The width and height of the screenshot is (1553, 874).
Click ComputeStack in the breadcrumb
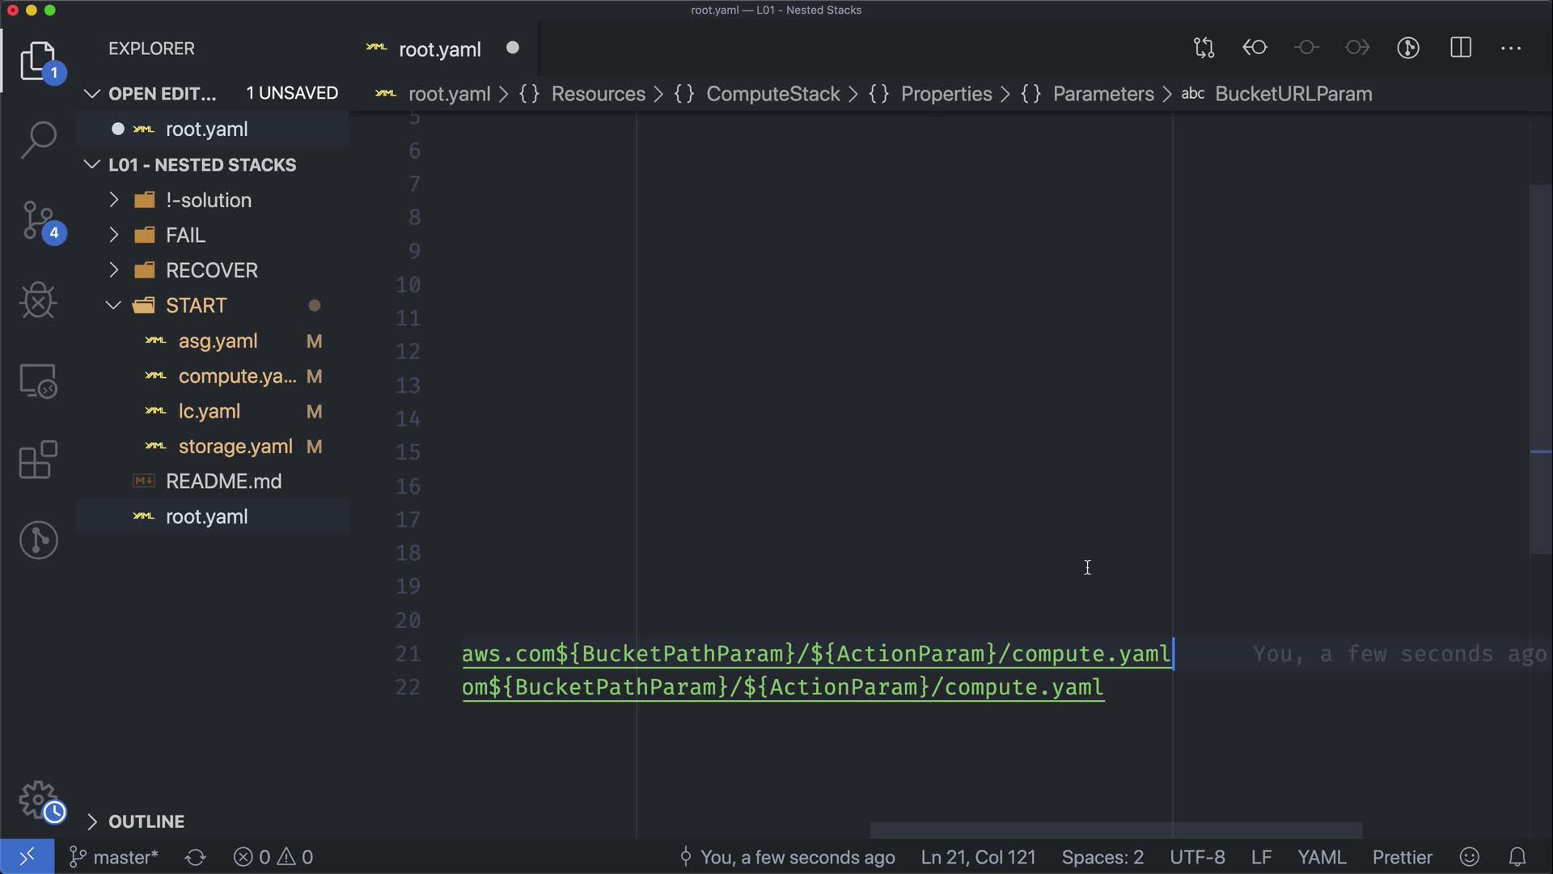772,94
